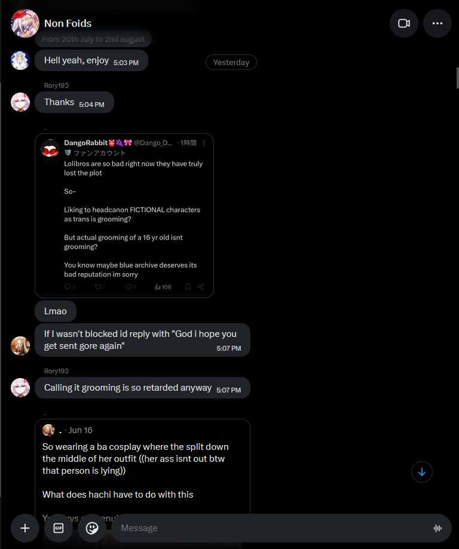The height and width of the screenshot is (549, 459).
Task: Open the GIF picker
Action: tap(59, 528)
